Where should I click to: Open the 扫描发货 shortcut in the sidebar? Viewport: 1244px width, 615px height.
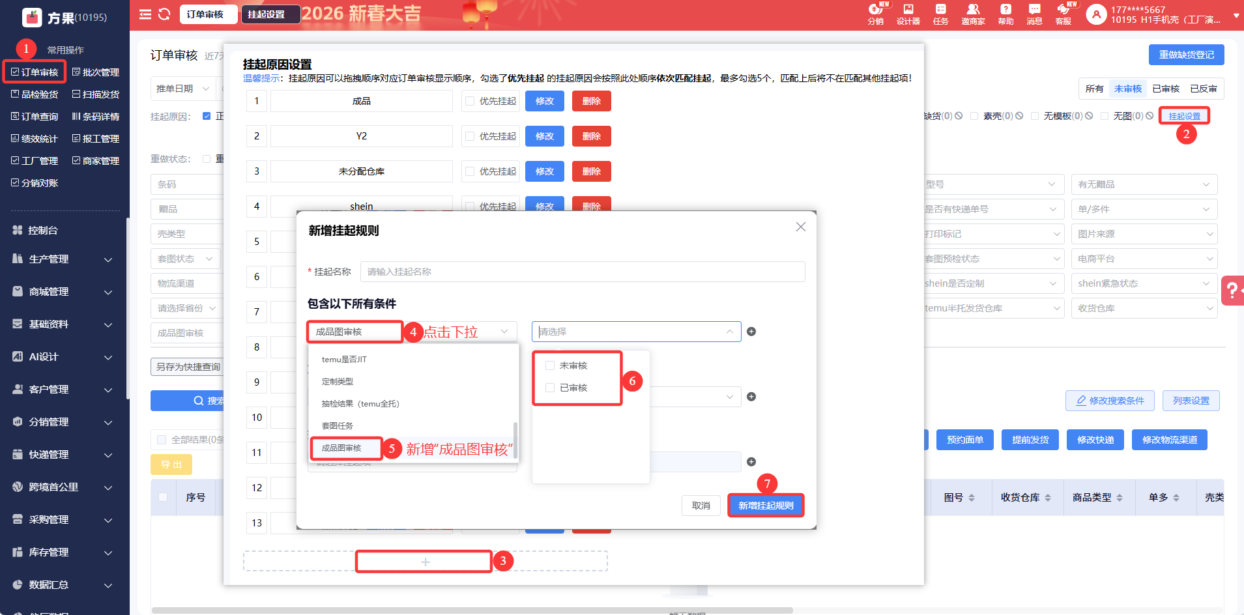coord(95,94)
